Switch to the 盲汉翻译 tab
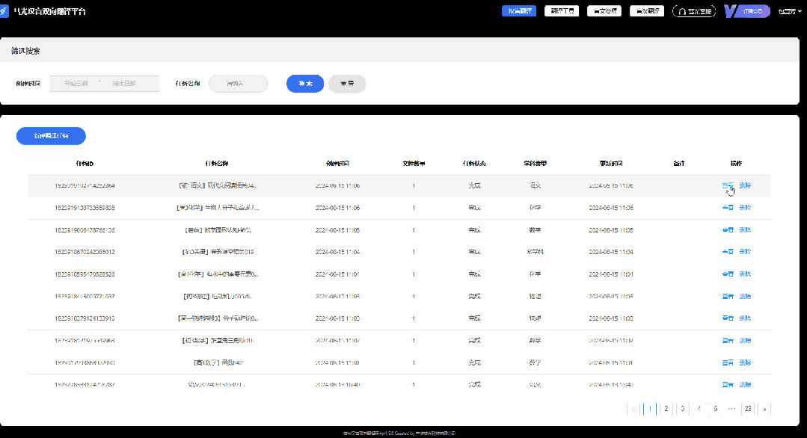Viewport: 807px width, 438px height. (x=647, y=10)
